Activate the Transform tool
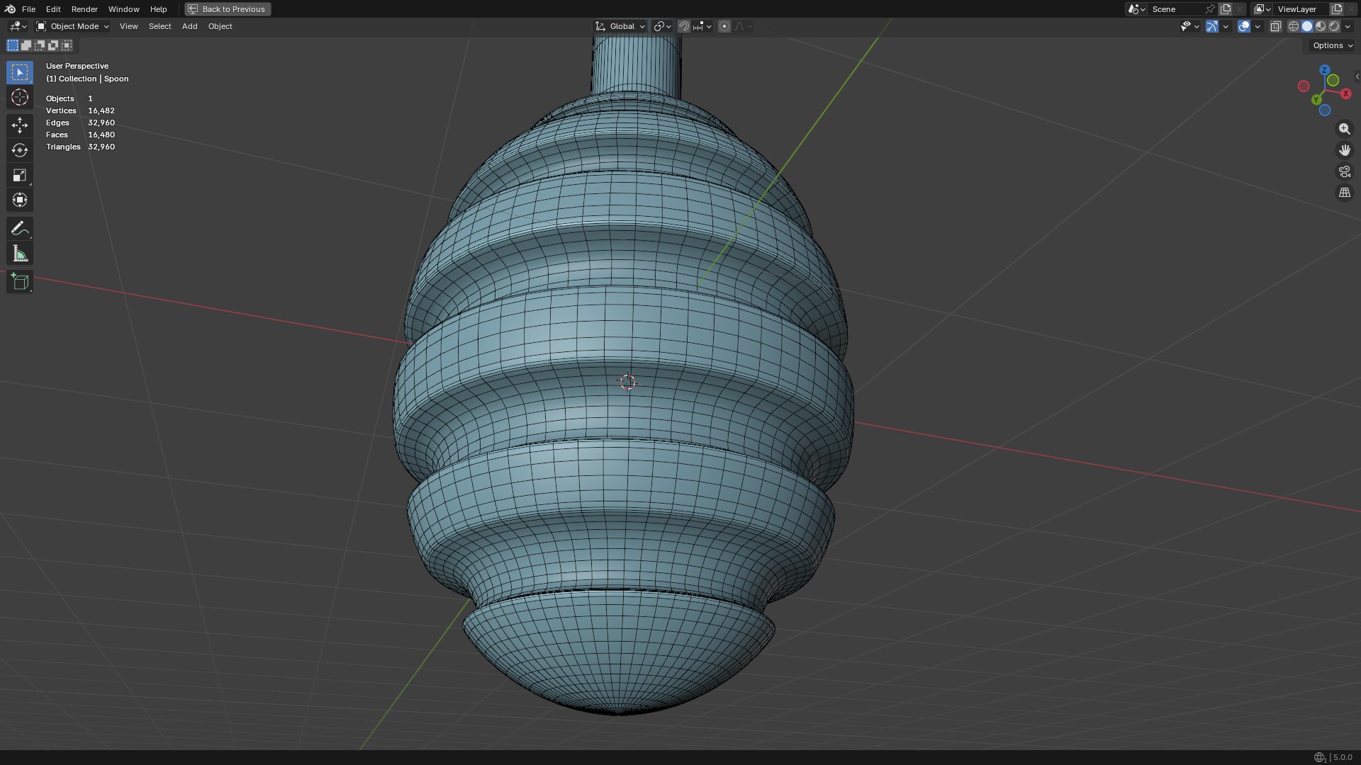 tap(20, 200)
